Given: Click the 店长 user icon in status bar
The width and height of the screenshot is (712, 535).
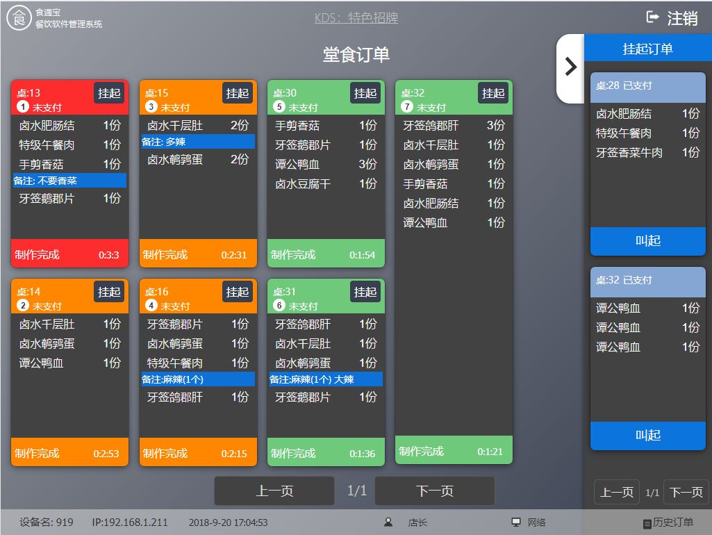Looking at the screenshot, I should point(388,522).
